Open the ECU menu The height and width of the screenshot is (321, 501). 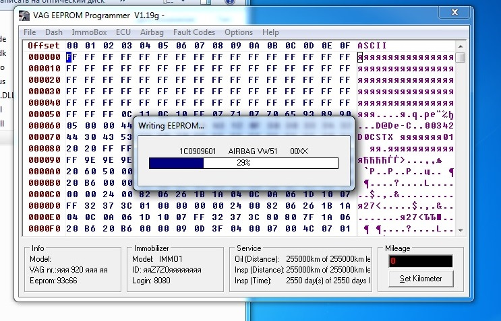pyautogui.click(x=123, y=32)
